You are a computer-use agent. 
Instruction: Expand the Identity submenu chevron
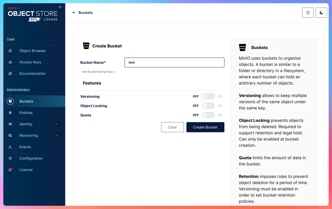[x=57, y=124]
